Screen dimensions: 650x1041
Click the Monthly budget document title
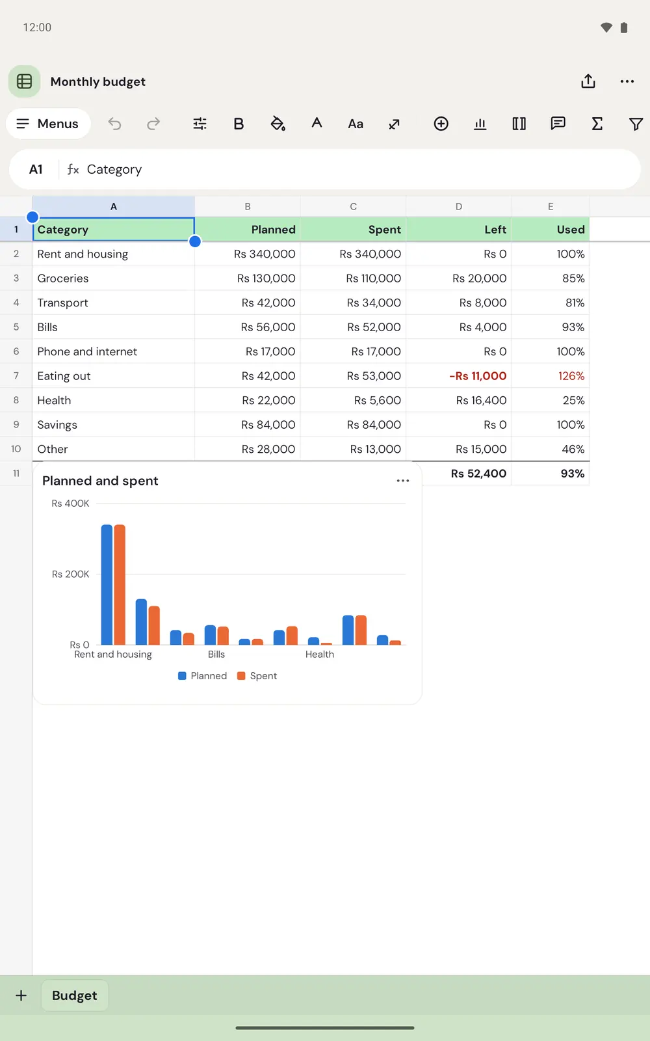tap(98, 81)
